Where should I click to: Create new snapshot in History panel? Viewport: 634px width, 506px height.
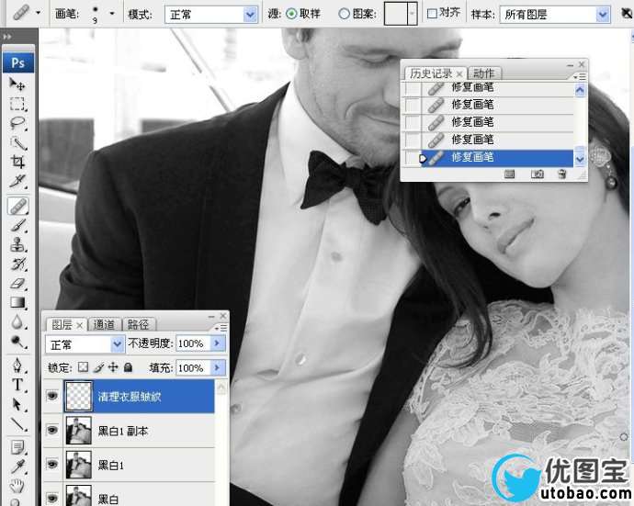(x=537, y=174)
